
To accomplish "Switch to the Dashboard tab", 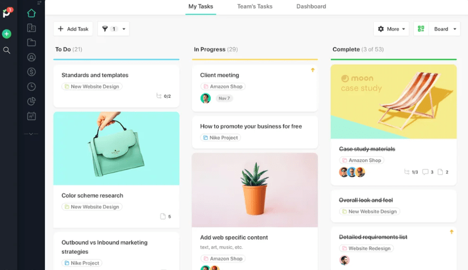I will click(311, 6).
